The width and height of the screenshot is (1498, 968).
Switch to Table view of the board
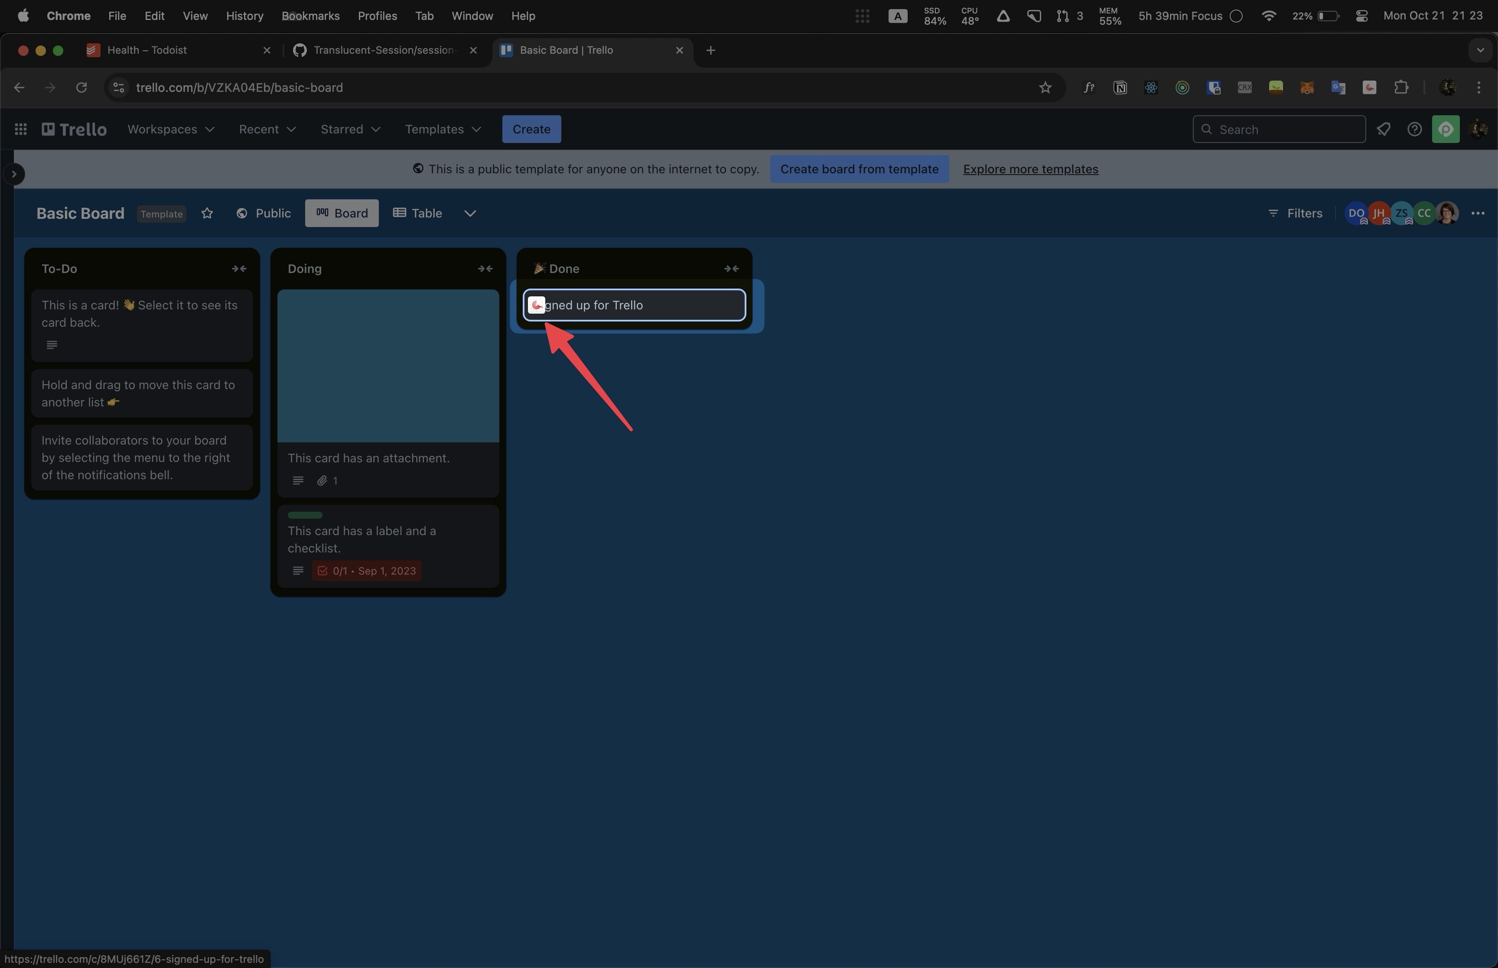tap(417, 213)
